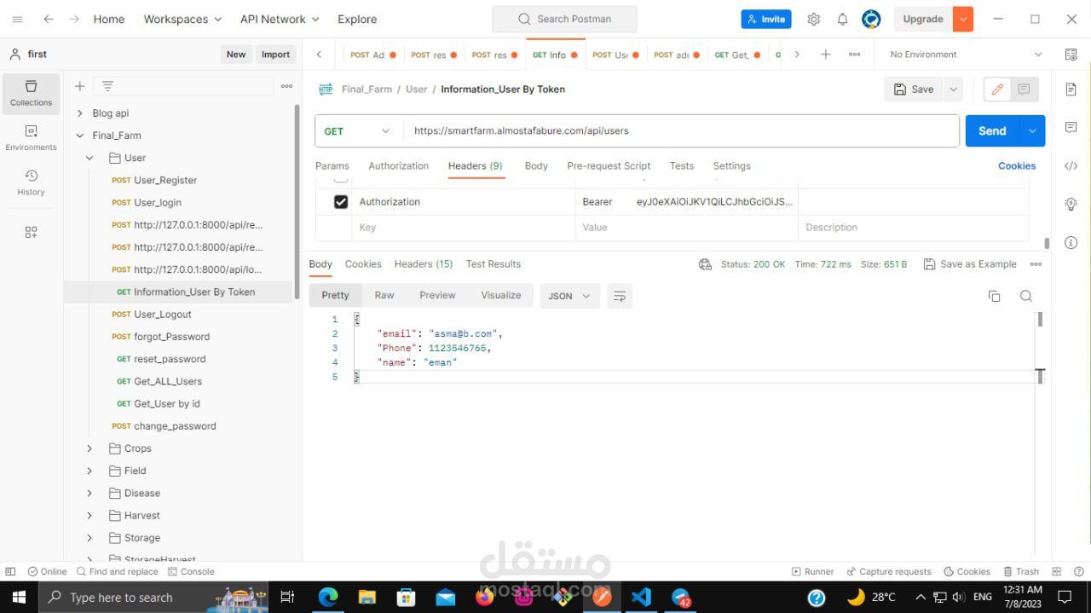The width and height of the screenshot is (1091, 613).
Task: Open the Save options dropdown arrow
Action: click(953, 89)
